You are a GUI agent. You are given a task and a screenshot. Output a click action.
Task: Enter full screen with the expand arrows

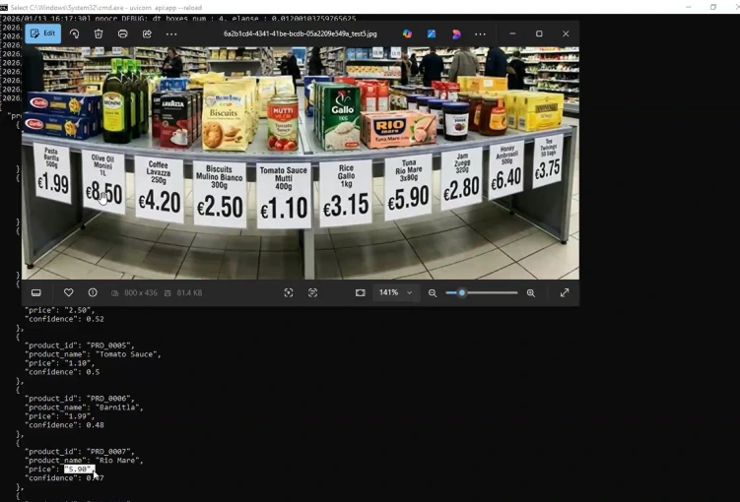pyautogui.click(x=565, y=292)
